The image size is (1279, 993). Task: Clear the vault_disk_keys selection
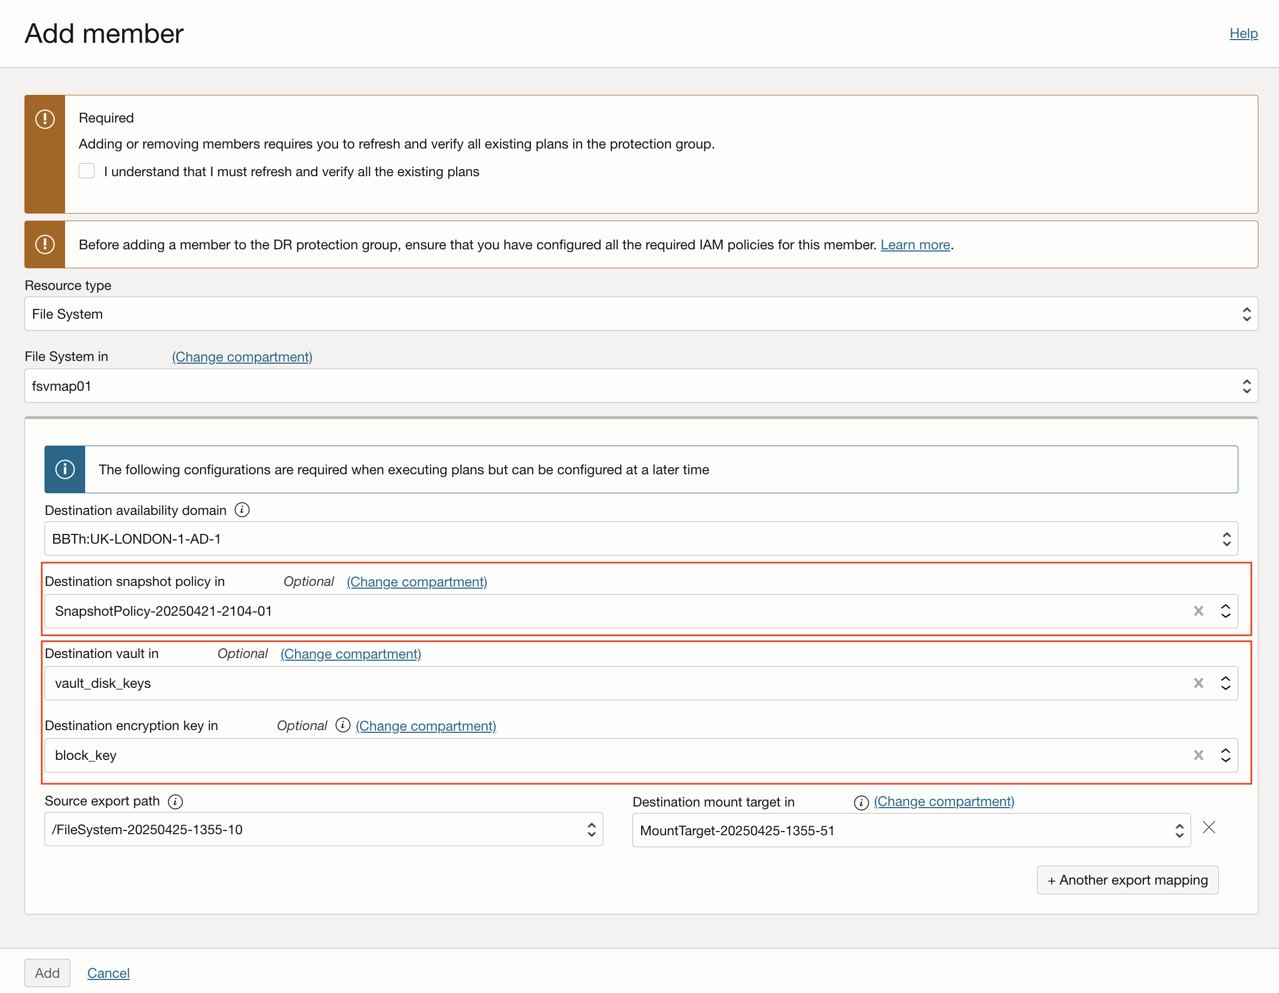coord(1198,683)
